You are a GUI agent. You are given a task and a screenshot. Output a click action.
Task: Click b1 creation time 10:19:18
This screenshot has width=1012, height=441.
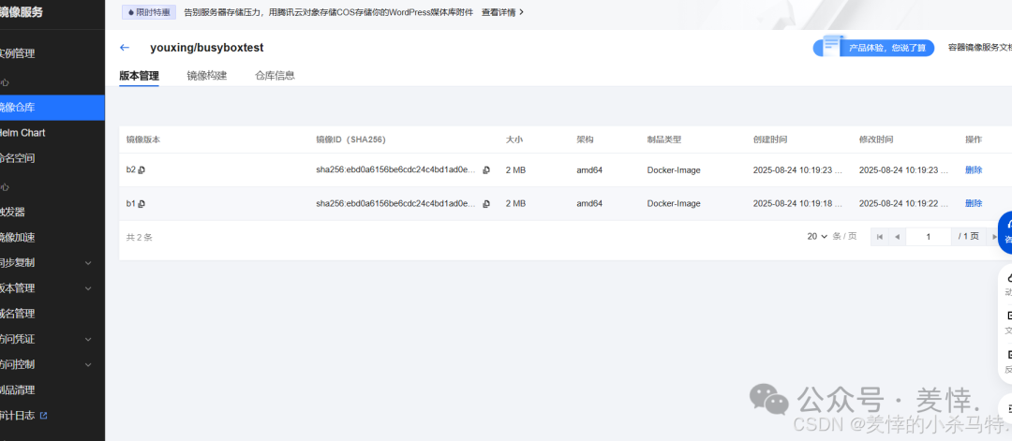[798, 204]
